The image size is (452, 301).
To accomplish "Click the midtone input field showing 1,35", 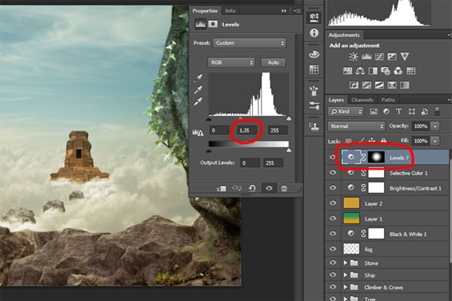I will click(x=244, y=130).
